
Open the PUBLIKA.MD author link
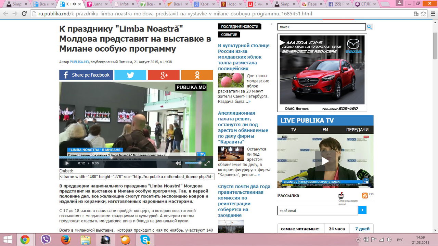pos(79,62)
